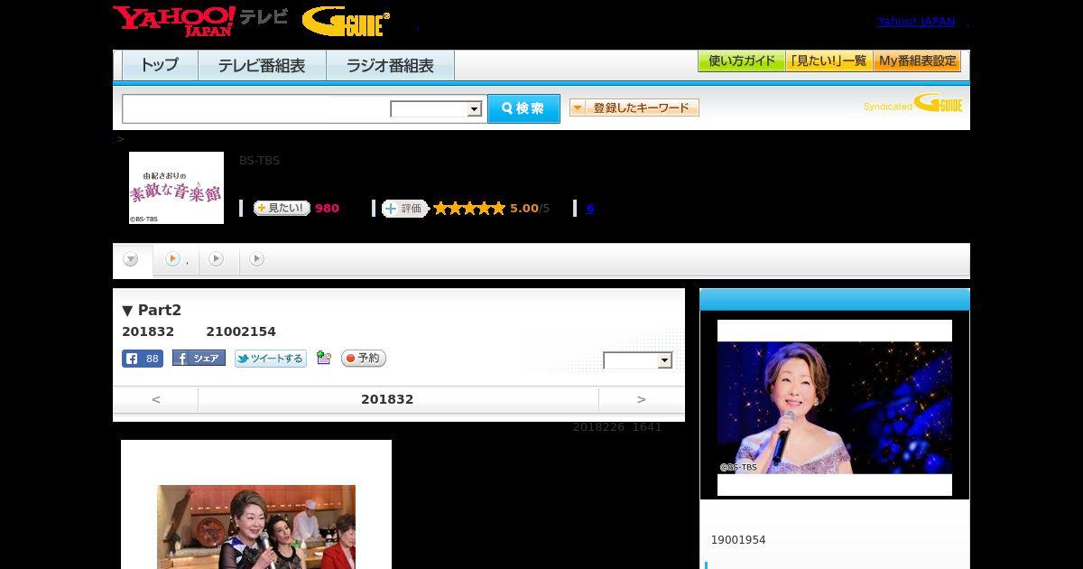This screenshot has width=1083, height=569.
Task: Click the 予約 record button
Action: click(x=364, y=359)
